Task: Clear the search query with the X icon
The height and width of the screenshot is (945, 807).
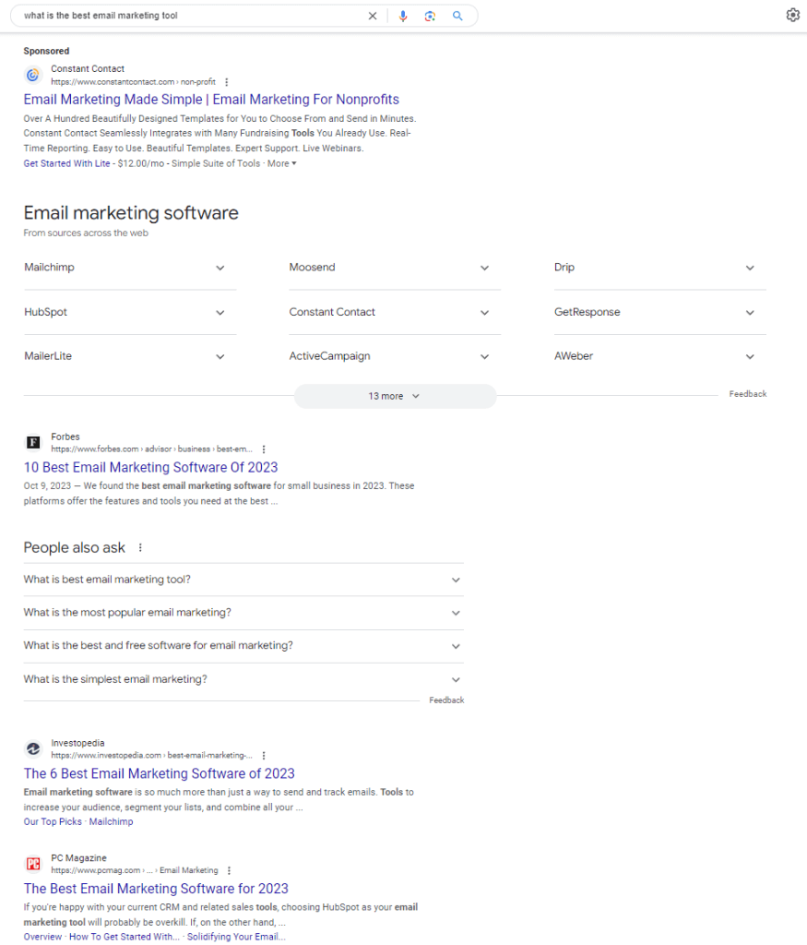Action: point(373,16)
